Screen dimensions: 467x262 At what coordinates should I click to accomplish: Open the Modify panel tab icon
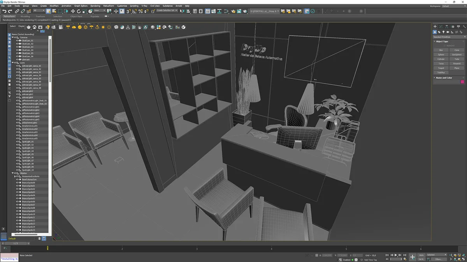440,26
